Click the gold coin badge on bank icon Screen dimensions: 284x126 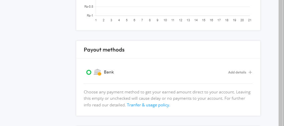point(99,74)
